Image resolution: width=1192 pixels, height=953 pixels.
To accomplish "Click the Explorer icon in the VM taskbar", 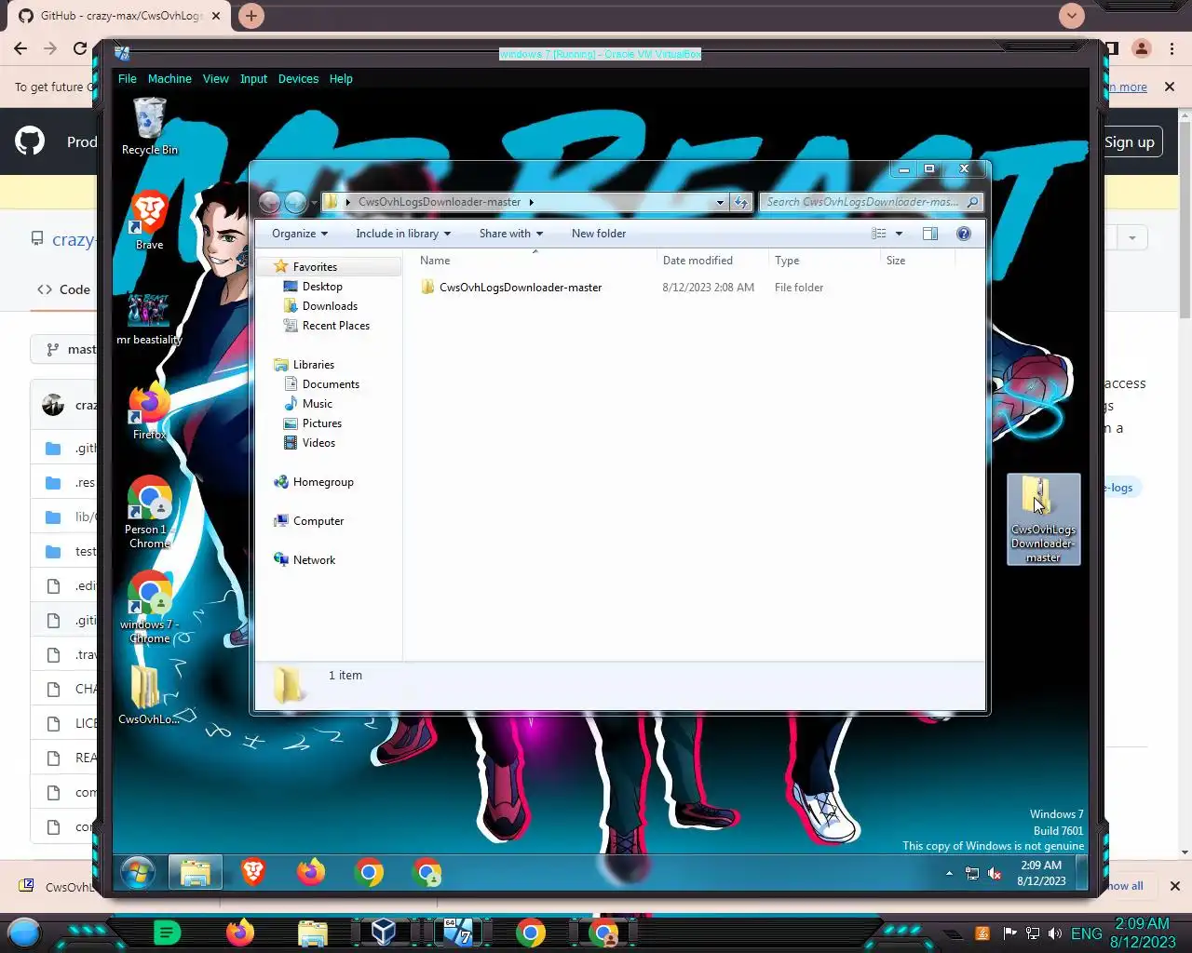I will pos(196,873).
